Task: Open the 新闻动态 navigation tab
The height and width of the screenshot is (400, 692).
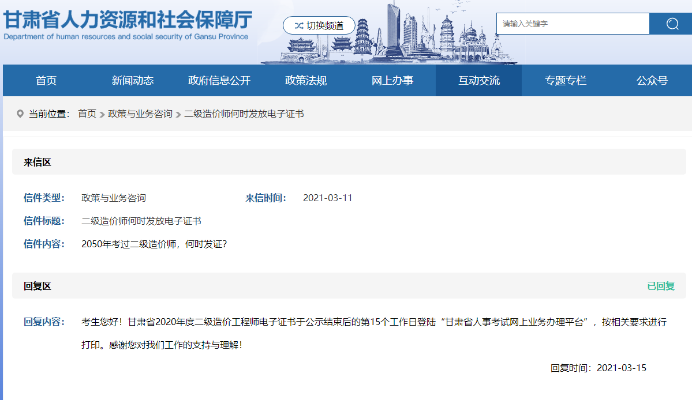Action: coord(133,81)
